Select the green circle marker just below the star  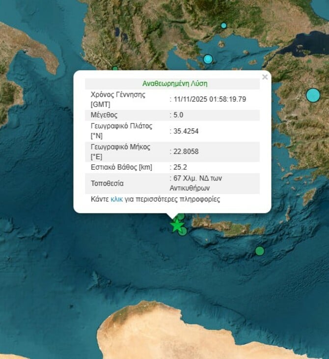(183, 231)
